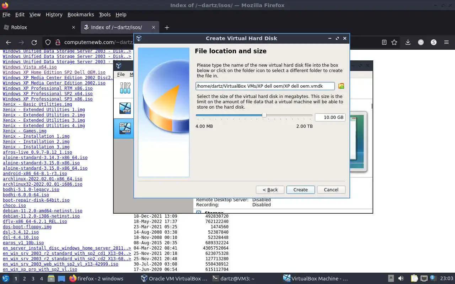Screen dimensions: 455x284
Task: Select the Vista 64-bit virtual machine icon
Action: pos(125,128)
